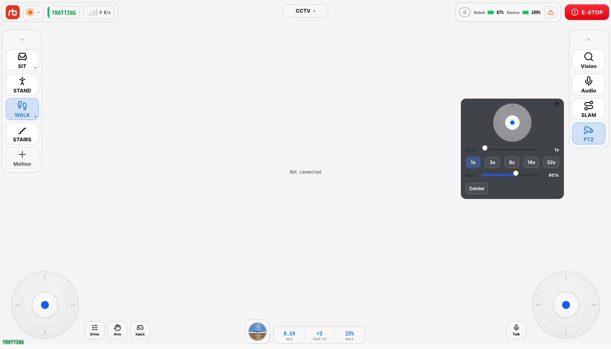This screenshot has width=611, height=349.
Task: Click the 0.14 M/S speed readout
Action: click(x=289, y=335)
